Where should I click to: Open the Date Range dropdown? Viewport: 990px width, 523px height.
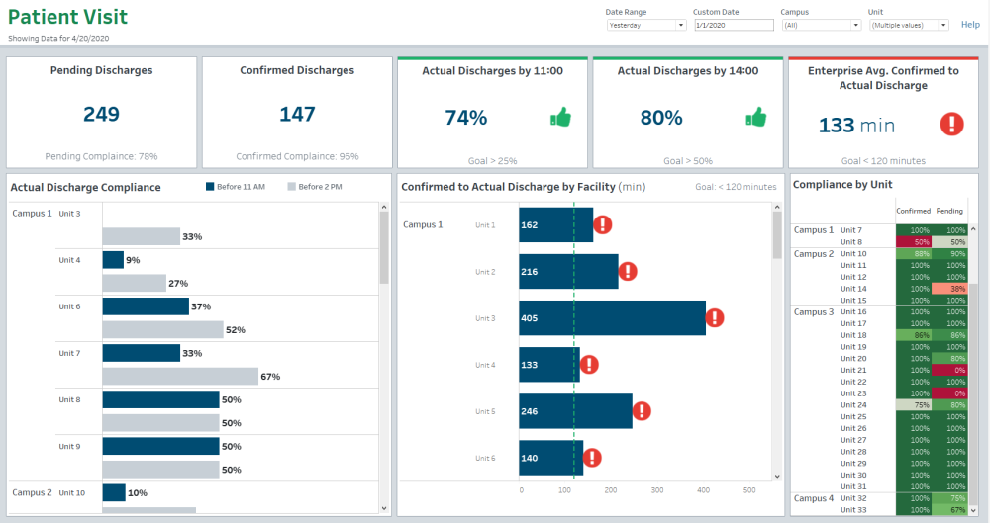point(646,26)
